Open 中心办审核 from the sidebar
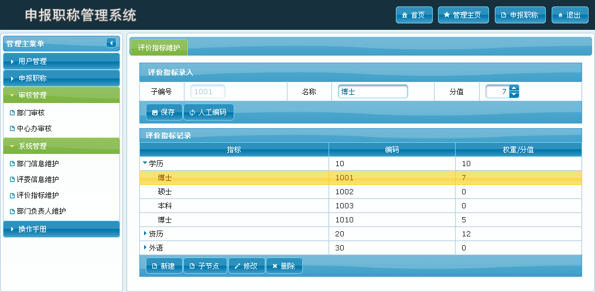 (x=35, y=129)
